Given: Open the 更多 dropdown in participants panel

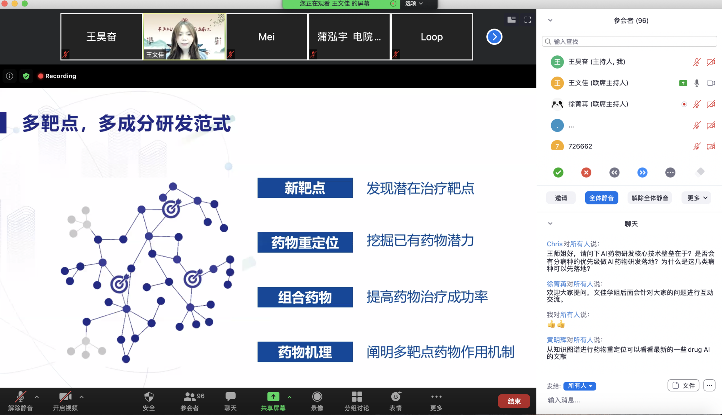Looking at the screenshot, I should pos(697,198).
